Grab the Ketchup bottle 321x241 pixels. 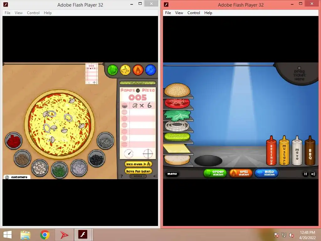(271, 151)
